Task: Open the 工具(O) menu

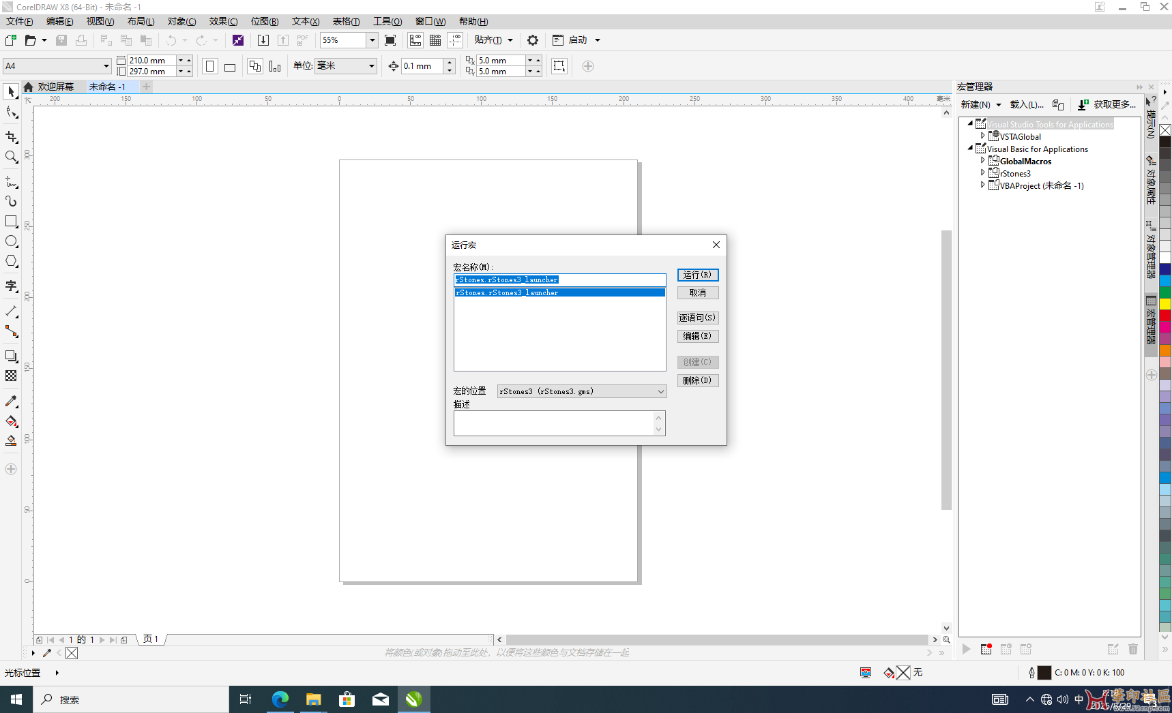Action: point(387,21)
